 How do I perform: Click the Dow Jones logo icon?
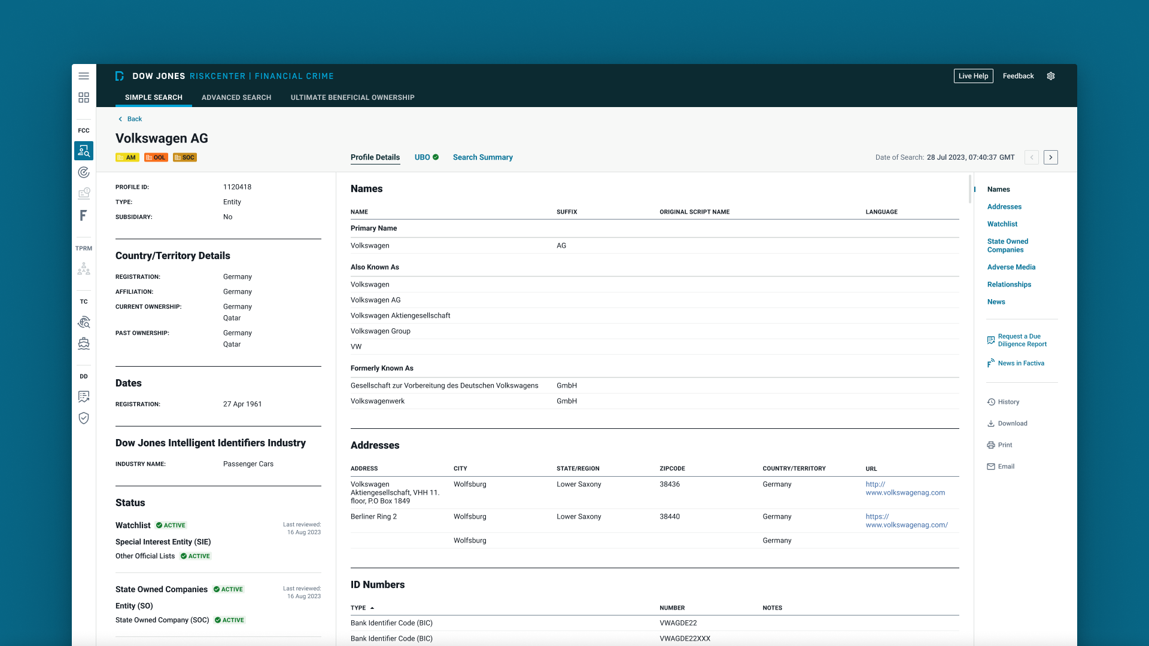click(x=120, y=76)
